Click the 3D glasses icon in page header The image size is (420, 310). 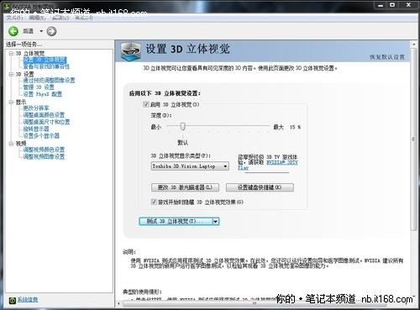130,50
